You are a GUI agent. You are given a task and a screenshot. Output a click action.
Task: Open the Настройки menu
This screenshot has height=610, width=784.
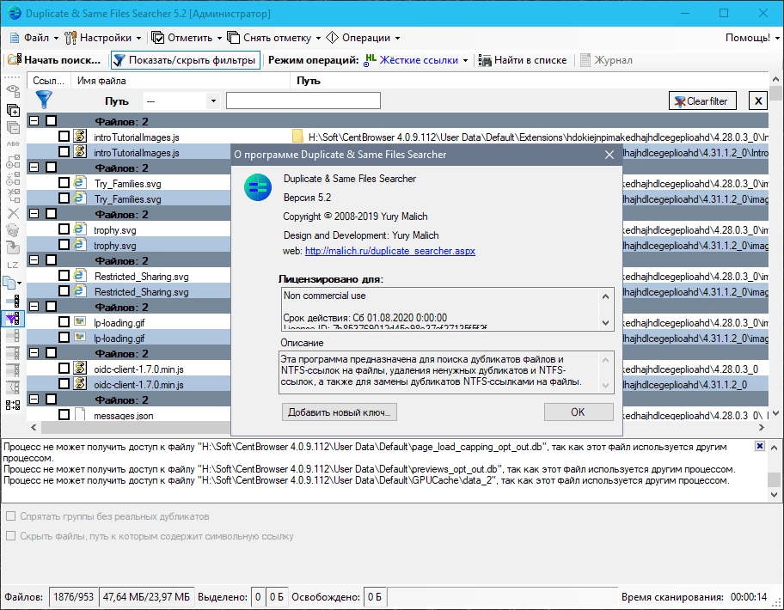(x=103, y=38)
